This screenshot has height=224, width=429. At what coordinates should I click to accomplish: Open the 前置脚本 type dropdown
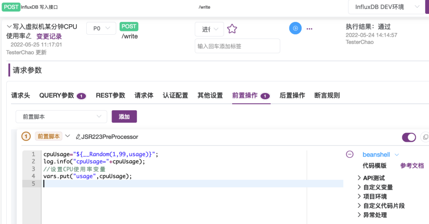point(61,117)
